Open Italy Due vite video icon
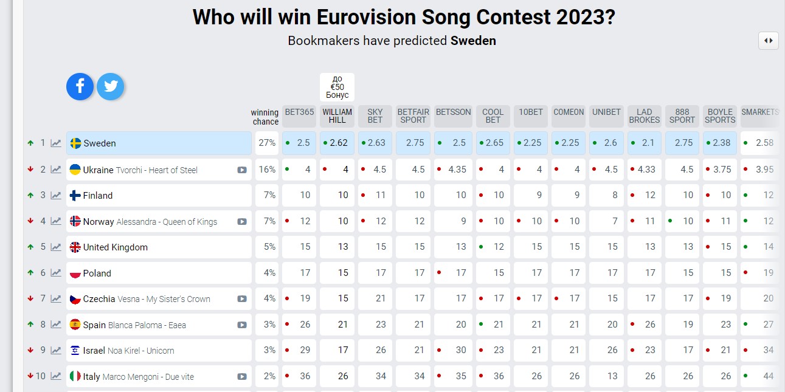 (x=242, y=377)
